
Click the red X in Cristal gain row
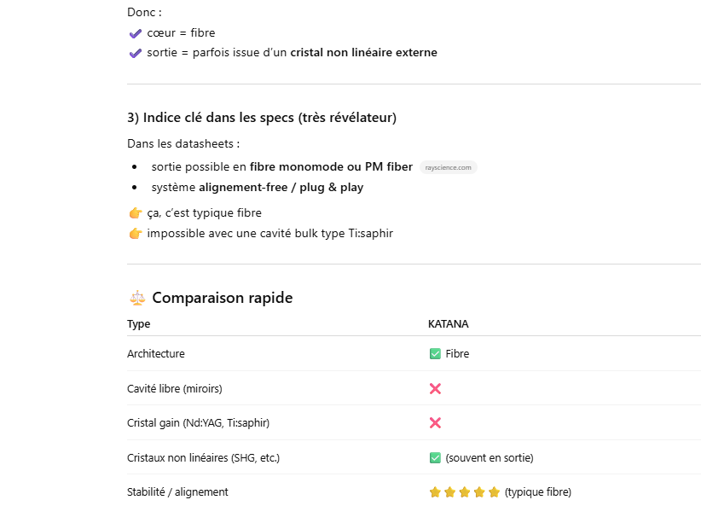435,422
